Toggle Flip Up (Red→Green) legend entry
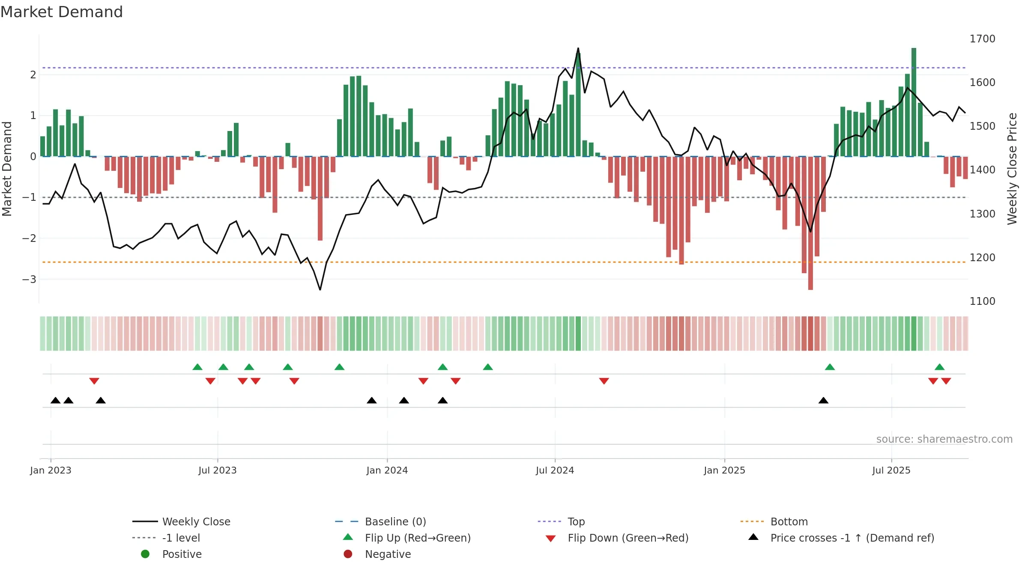1028x578 pixels. (407, 538)
